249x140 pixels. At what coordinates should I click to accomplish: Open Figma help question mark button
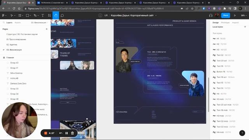[242, 133]
